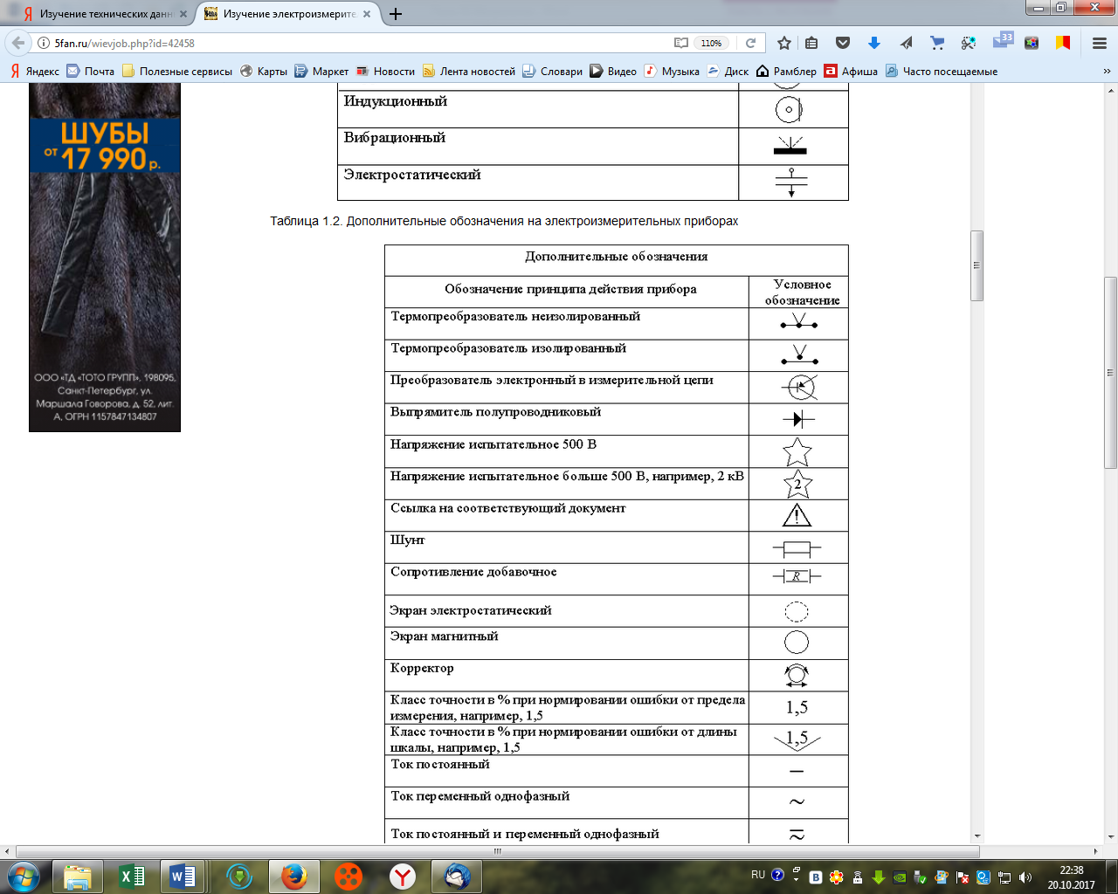
Task: Open the Новости bookmark
Action: pos(385,72)
